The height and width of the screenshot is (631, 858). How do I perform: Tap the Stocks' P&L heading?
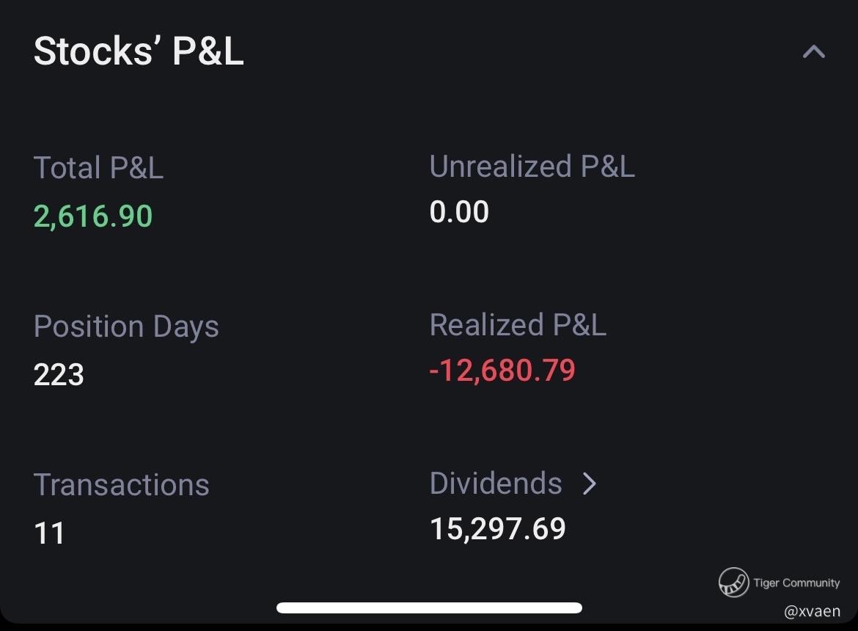tap(139, 52)
